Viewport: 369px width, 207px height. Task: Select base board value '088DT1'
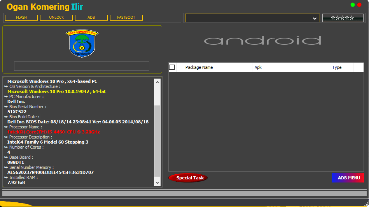tap(16, 162)
